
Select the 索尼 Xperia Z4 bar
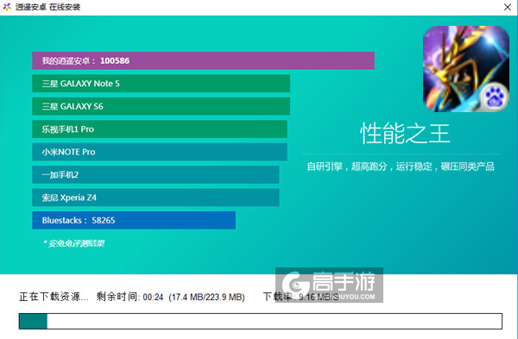pos(155,198)
